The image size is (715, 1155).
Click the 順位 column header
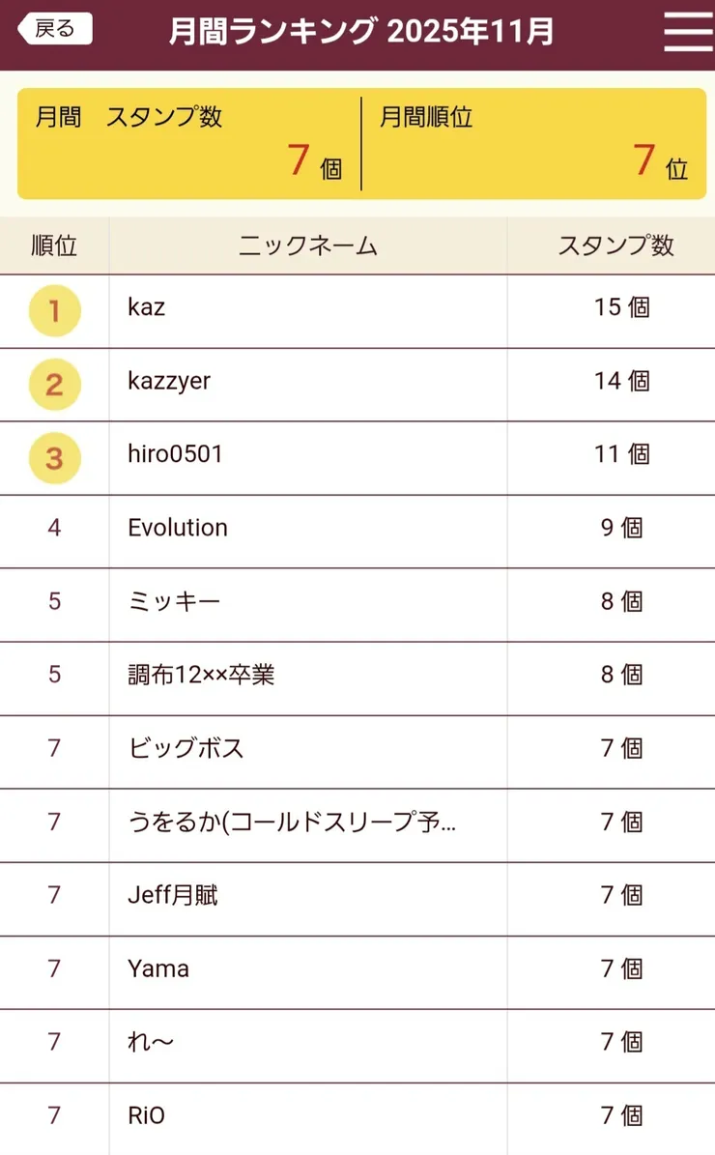(54, 245)
